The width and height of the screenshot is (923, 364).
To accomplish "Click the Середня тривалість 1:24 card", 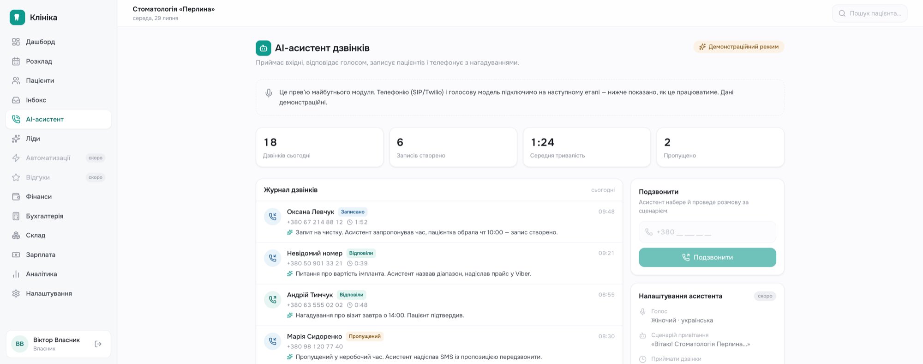I will [587, 147].
